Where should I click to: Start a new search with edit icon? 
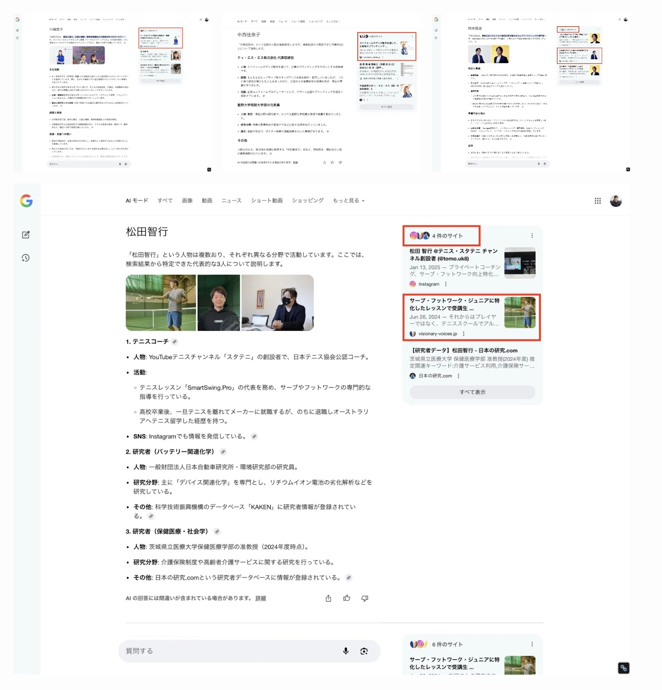[26, 235]
